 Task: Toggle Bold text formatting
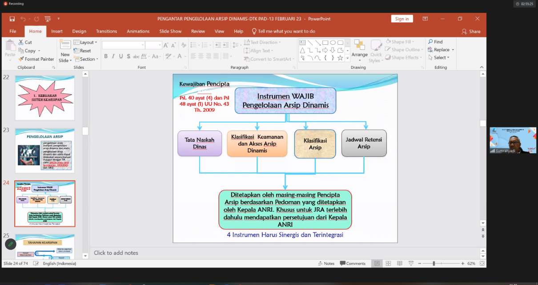click(106, 56)
